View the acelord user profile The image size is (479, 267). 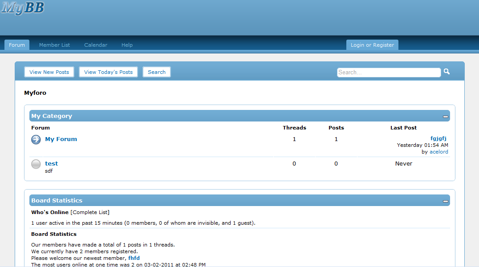point(438,152)
